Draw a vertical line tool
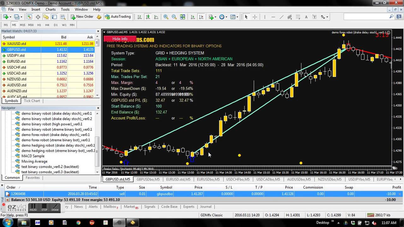 pyautogui.click(x=265, y=17)
